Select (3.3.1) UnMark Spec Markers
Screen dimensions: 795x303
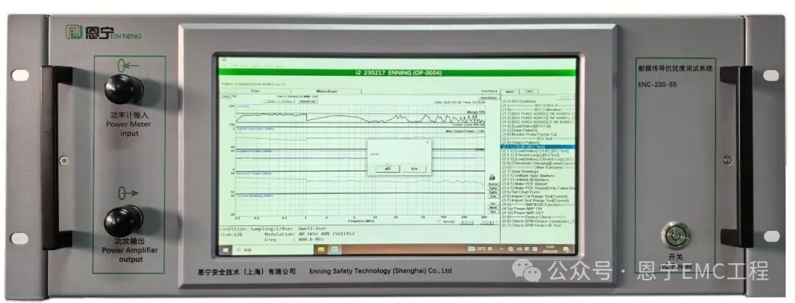click(529, 175)
